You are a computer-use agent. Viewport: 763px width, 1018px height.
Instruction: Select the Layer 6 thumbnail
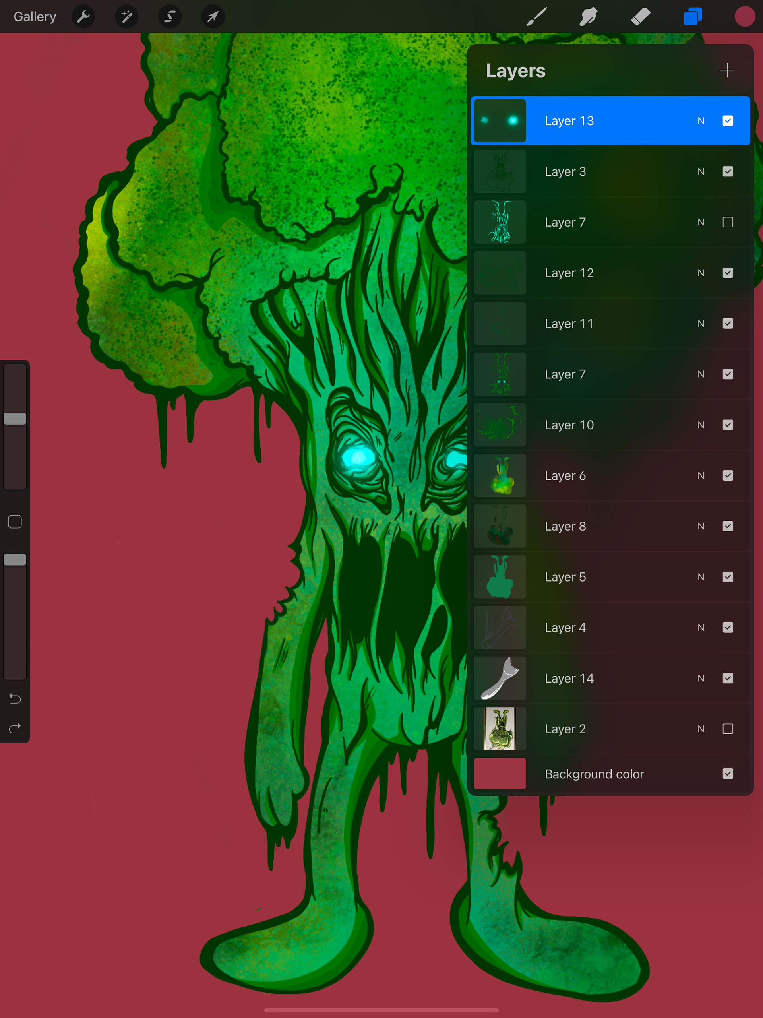coord(500,475)
